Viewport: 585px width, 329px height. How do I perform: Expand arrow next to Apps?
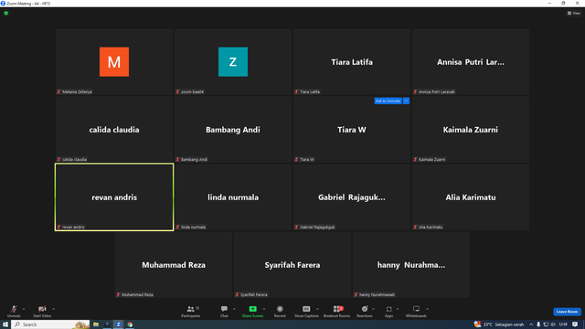398,309
